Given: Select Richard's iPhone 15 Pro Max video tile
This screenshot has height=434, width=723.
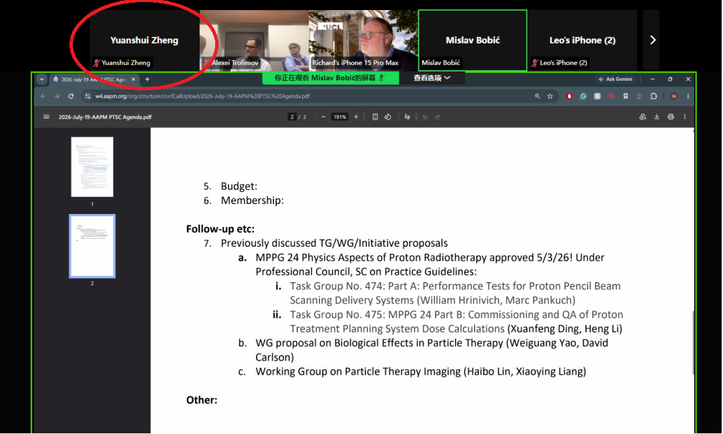Looking at the screenshot, I should pos(364,40).
